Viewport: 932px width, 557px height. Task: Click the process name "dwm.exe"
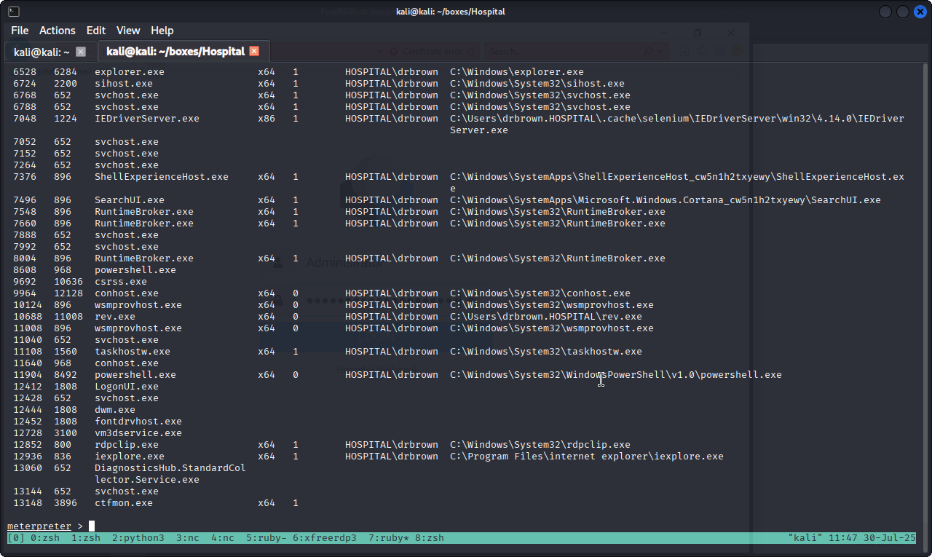tap(115, 410)
